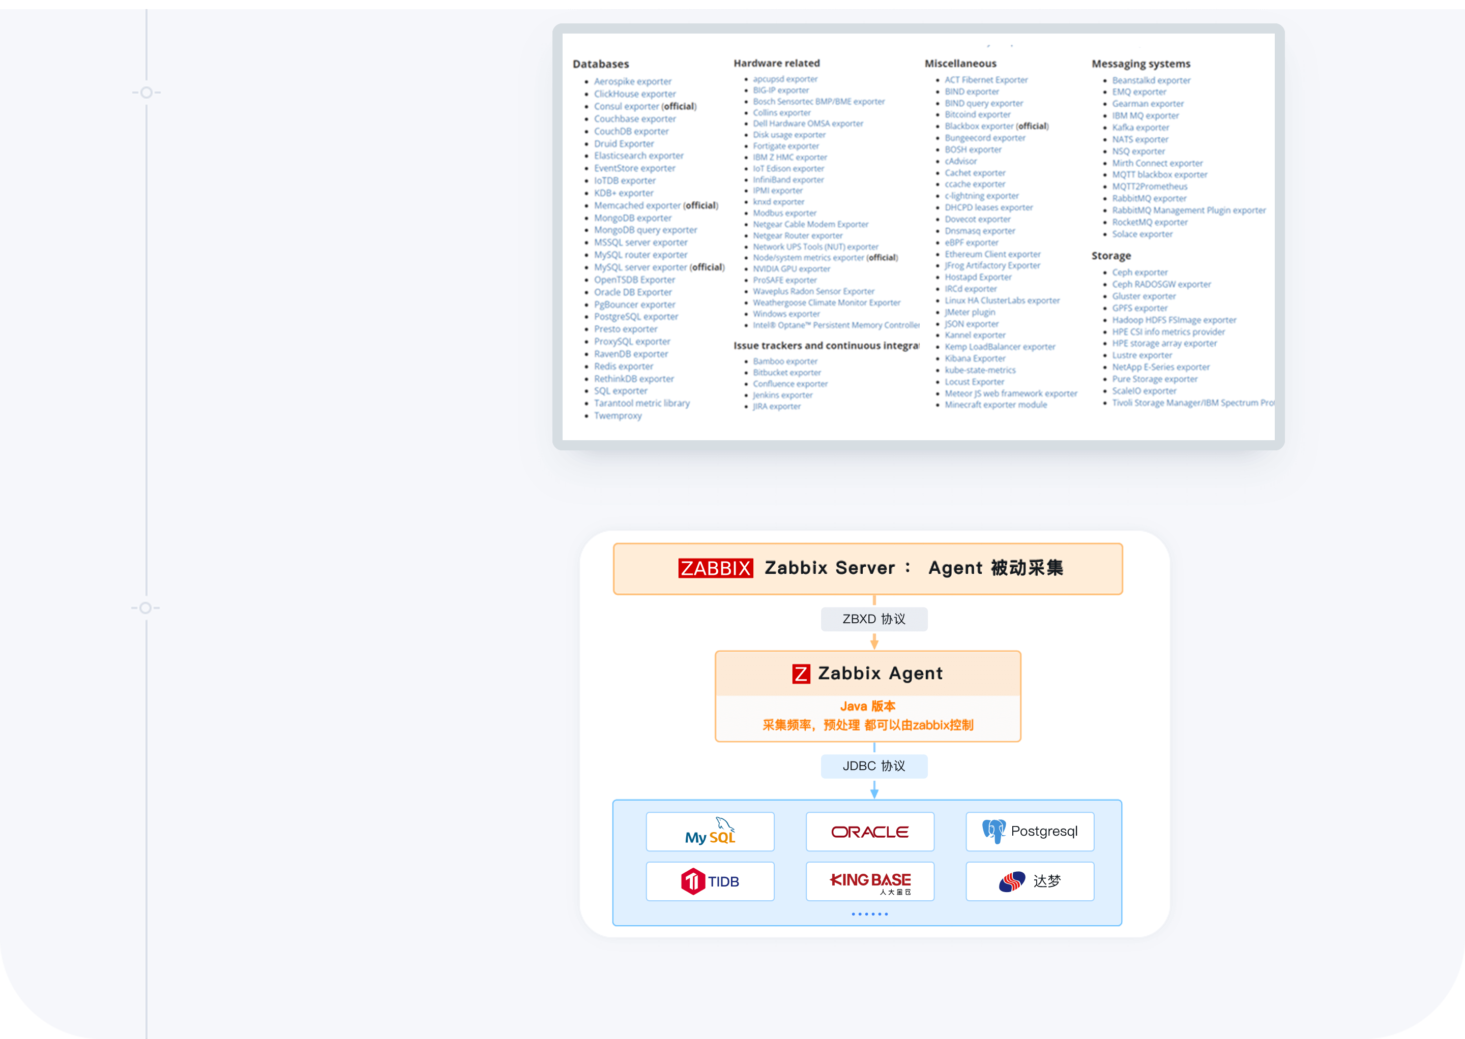
Task: Click the blue ellipsis dots under database logos
Action: tap(869, 914)
